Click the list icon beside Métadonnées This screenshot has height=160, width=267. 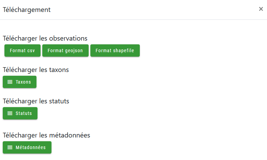[10, 147]
